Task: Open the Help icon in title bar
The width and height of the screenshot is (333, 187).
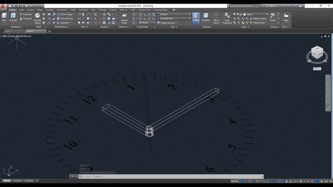Action: 300,6
